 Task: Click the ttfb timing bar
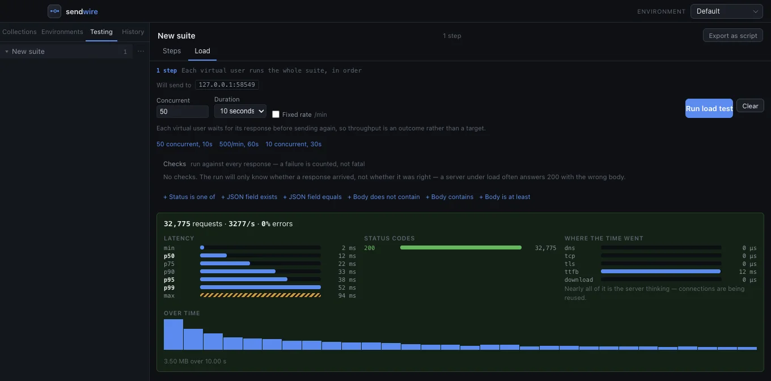point(660,272)
